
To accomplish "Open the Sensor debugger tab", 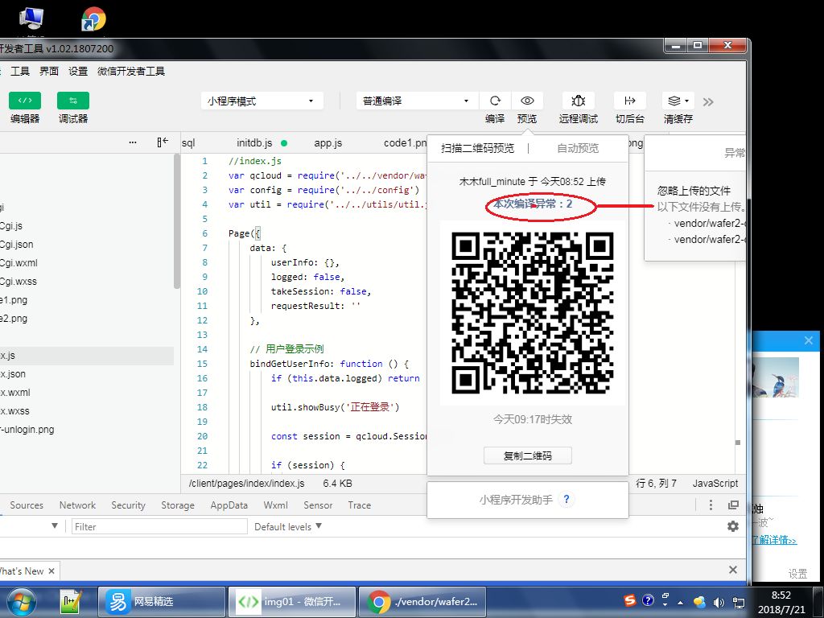I will pos(318,505).
